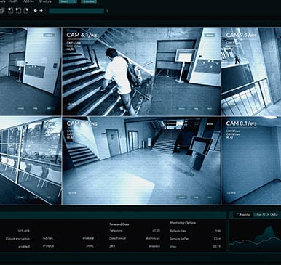Select the CAM 4.1/ws staircase feed

pos(141,71)
